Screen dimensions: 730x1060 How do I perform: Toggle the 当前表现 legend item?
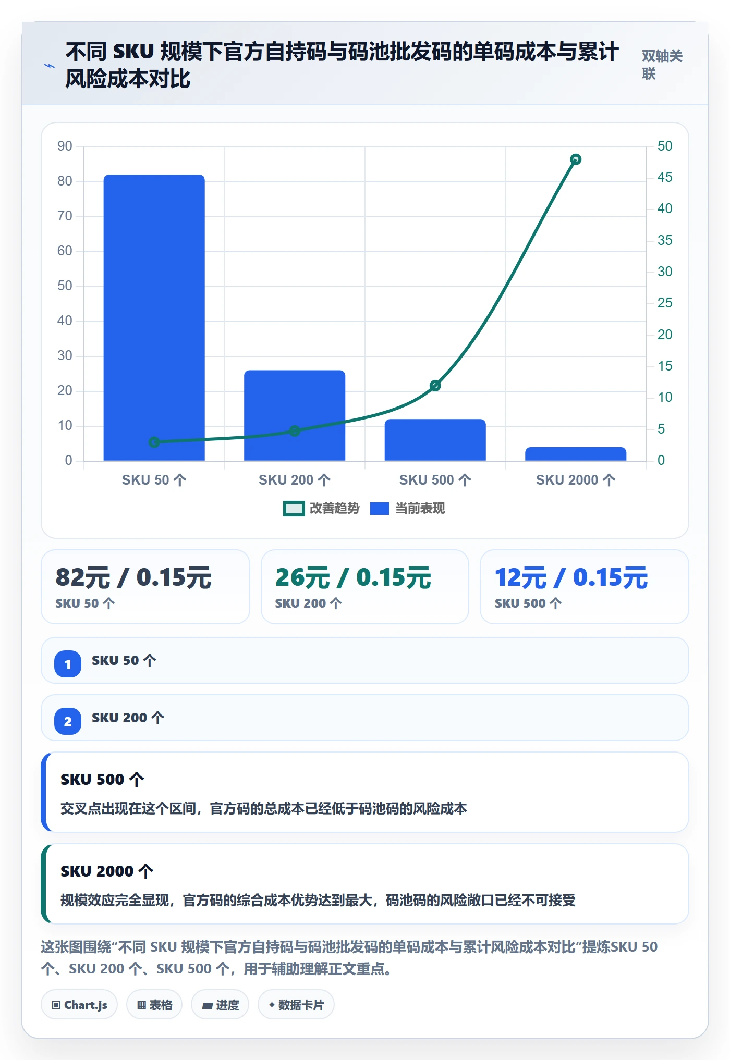[x=407, y=508]
